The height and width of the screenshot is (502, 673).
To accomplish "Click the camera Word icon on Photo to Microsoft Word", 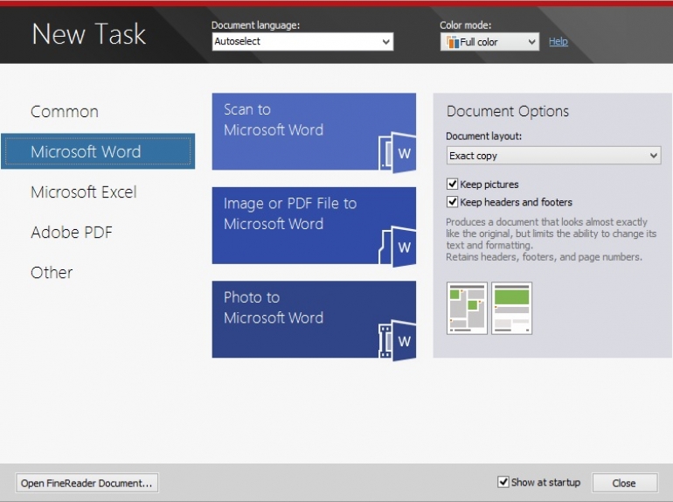I will pos(398,340).
